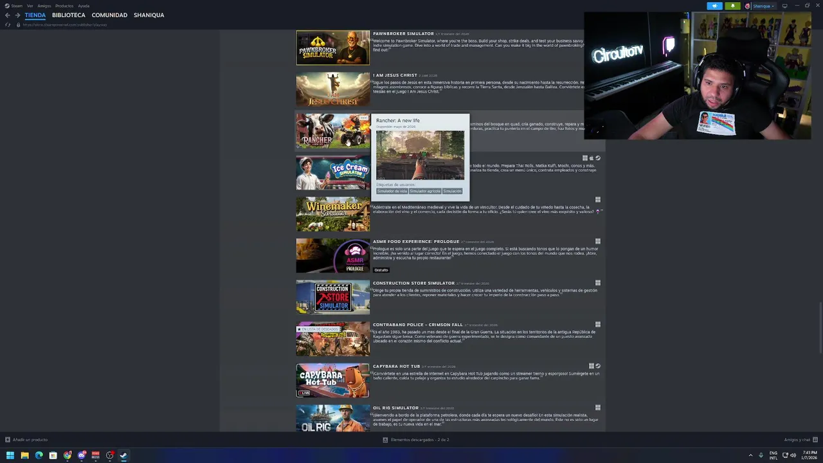Click the CONSTRUCTION STORE SIMULATOR title
The height and width of the screenshot is (463, 823).
(413, 283)
